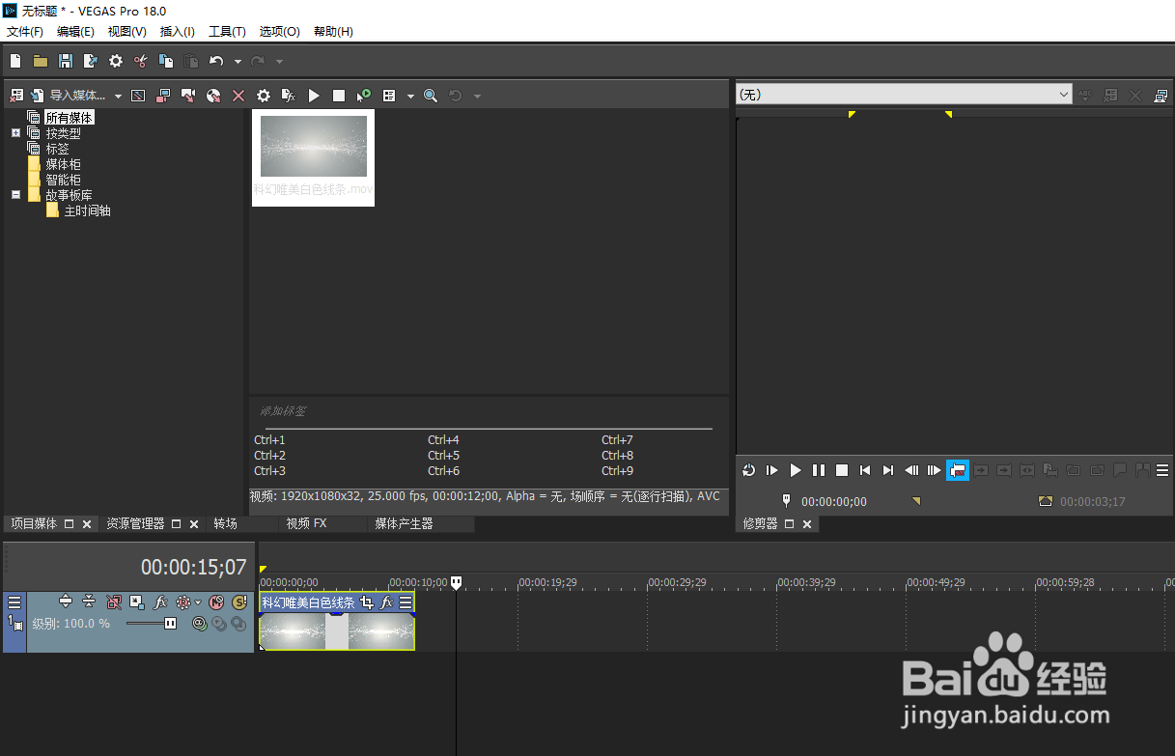1175x756 pixels.
Task: Close the 项目媒体 tab
Action: click(86, 524)
